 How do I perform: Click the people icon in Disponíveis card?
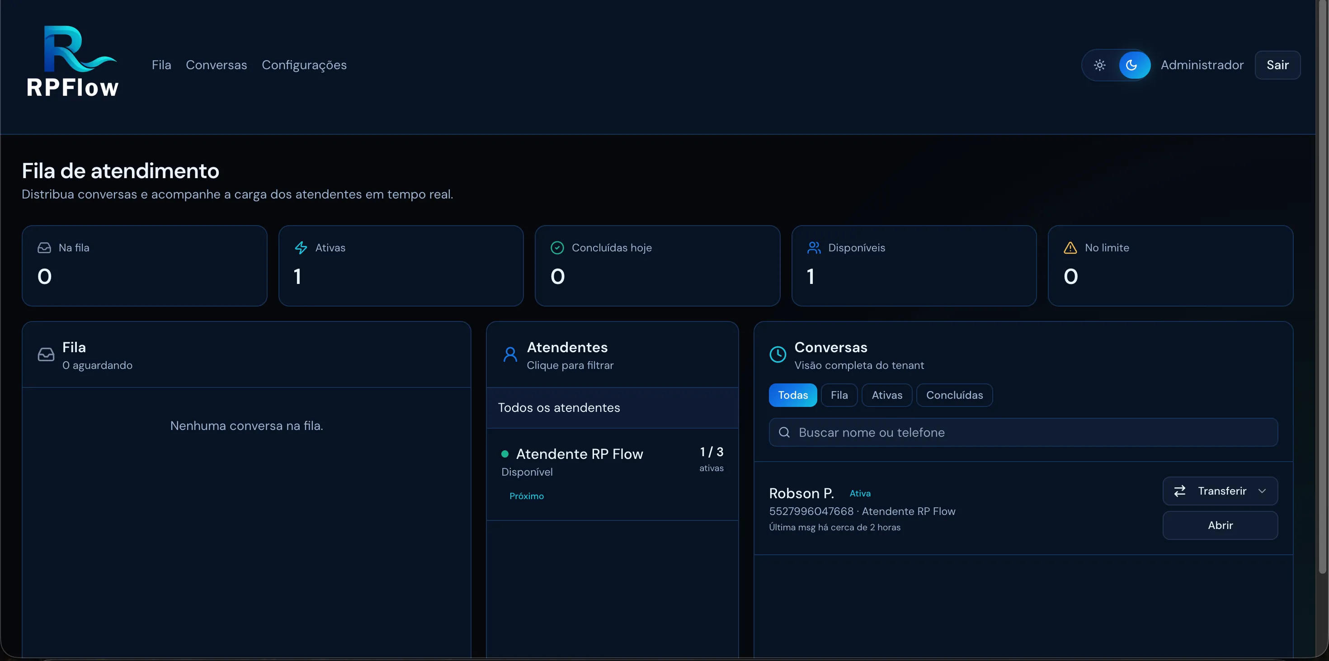click(x=814, y=248)
